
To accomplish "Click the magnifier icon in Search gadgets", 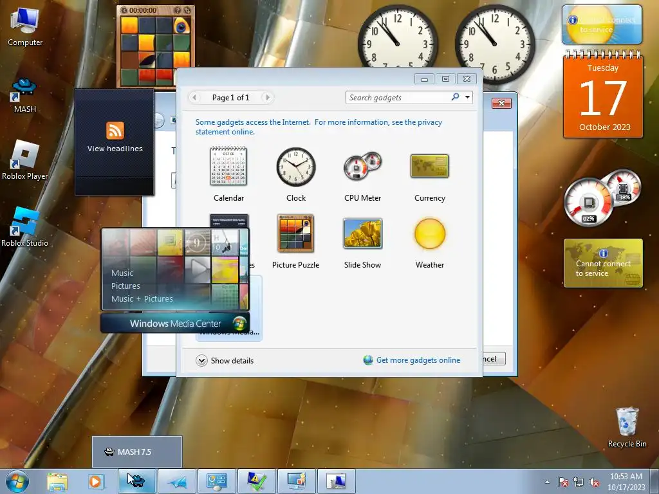I will point(455,97).
